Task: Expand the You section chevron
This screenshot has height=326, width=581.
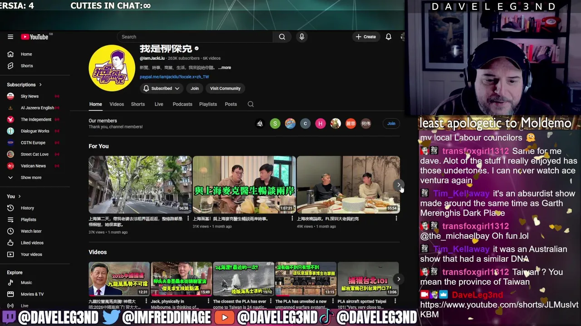Action: (x=20, y=197)
